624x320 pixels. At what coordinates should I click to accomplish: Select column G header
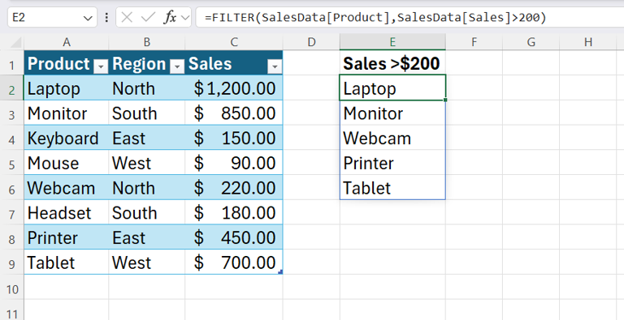click(x=531, y=42)
